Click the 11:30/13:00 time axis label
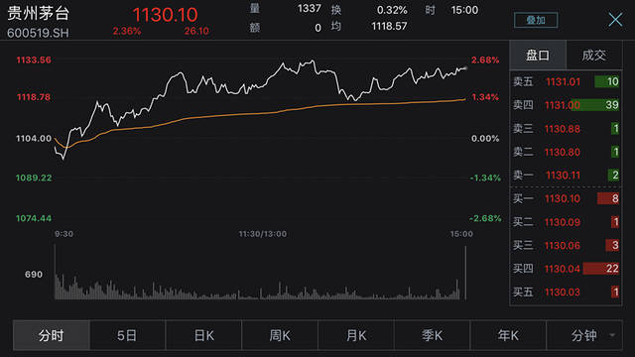Viewport: 635px width, 357px height. [x=262, y=234]
